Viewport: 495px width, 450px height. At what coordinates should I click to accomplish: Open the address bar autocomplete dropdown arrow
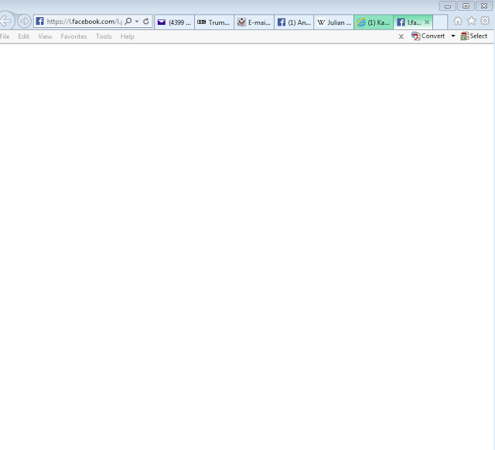coord(137,21)
